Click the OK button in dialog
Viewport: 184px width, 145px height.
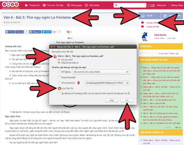(127, 100)
